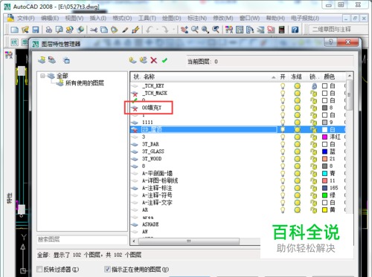Click the 搜索图层 search field

tap(82, 239)
